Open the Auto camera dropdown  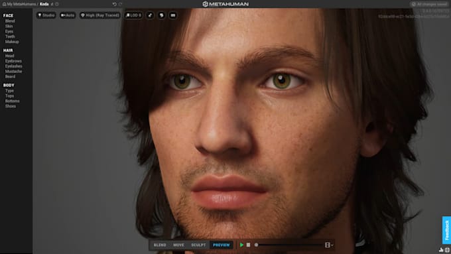pos(68,15)
